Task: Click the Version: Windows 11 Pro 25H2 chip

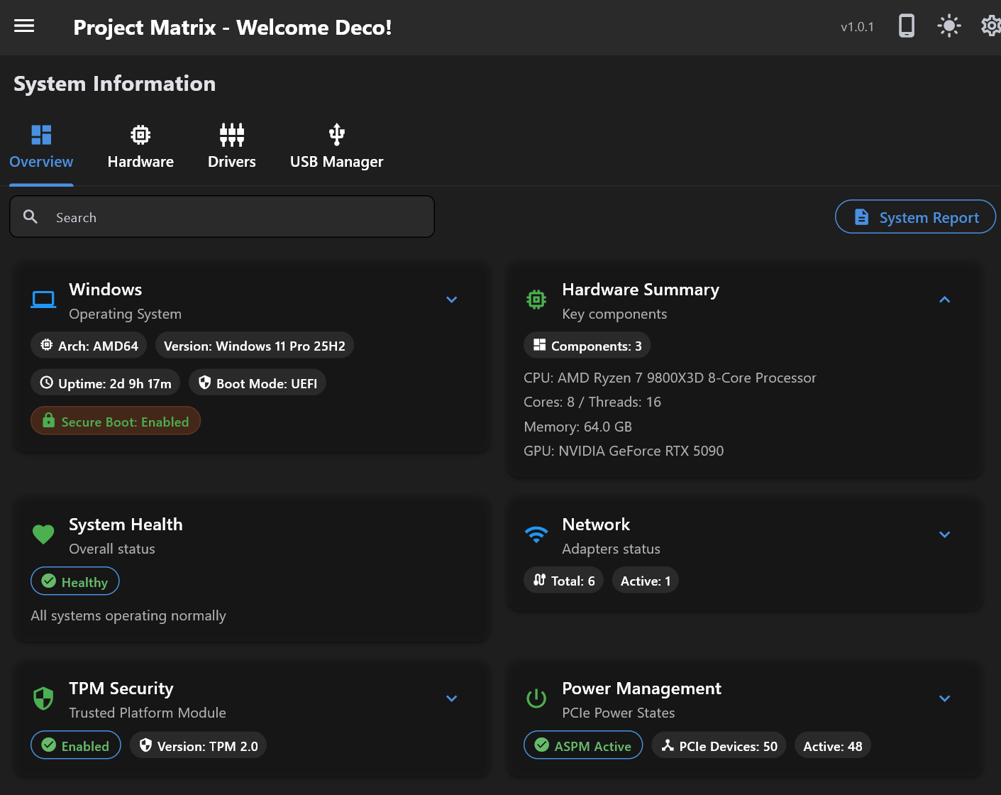Action: (255, 346)
